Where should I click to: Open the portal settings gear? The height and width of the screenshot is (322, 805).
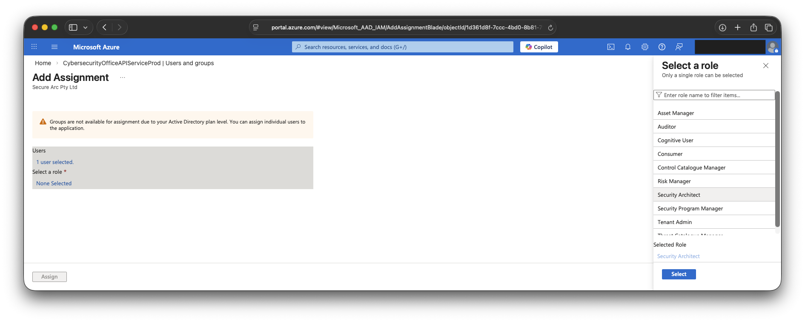pos(645,47)
